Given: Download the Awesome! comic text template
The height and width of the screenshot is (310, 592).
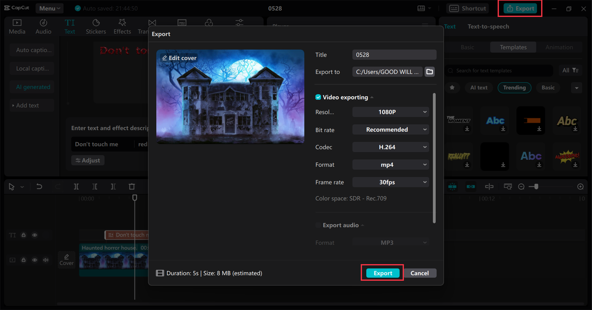Looking at the screenshot, I should tap(575, 165).
